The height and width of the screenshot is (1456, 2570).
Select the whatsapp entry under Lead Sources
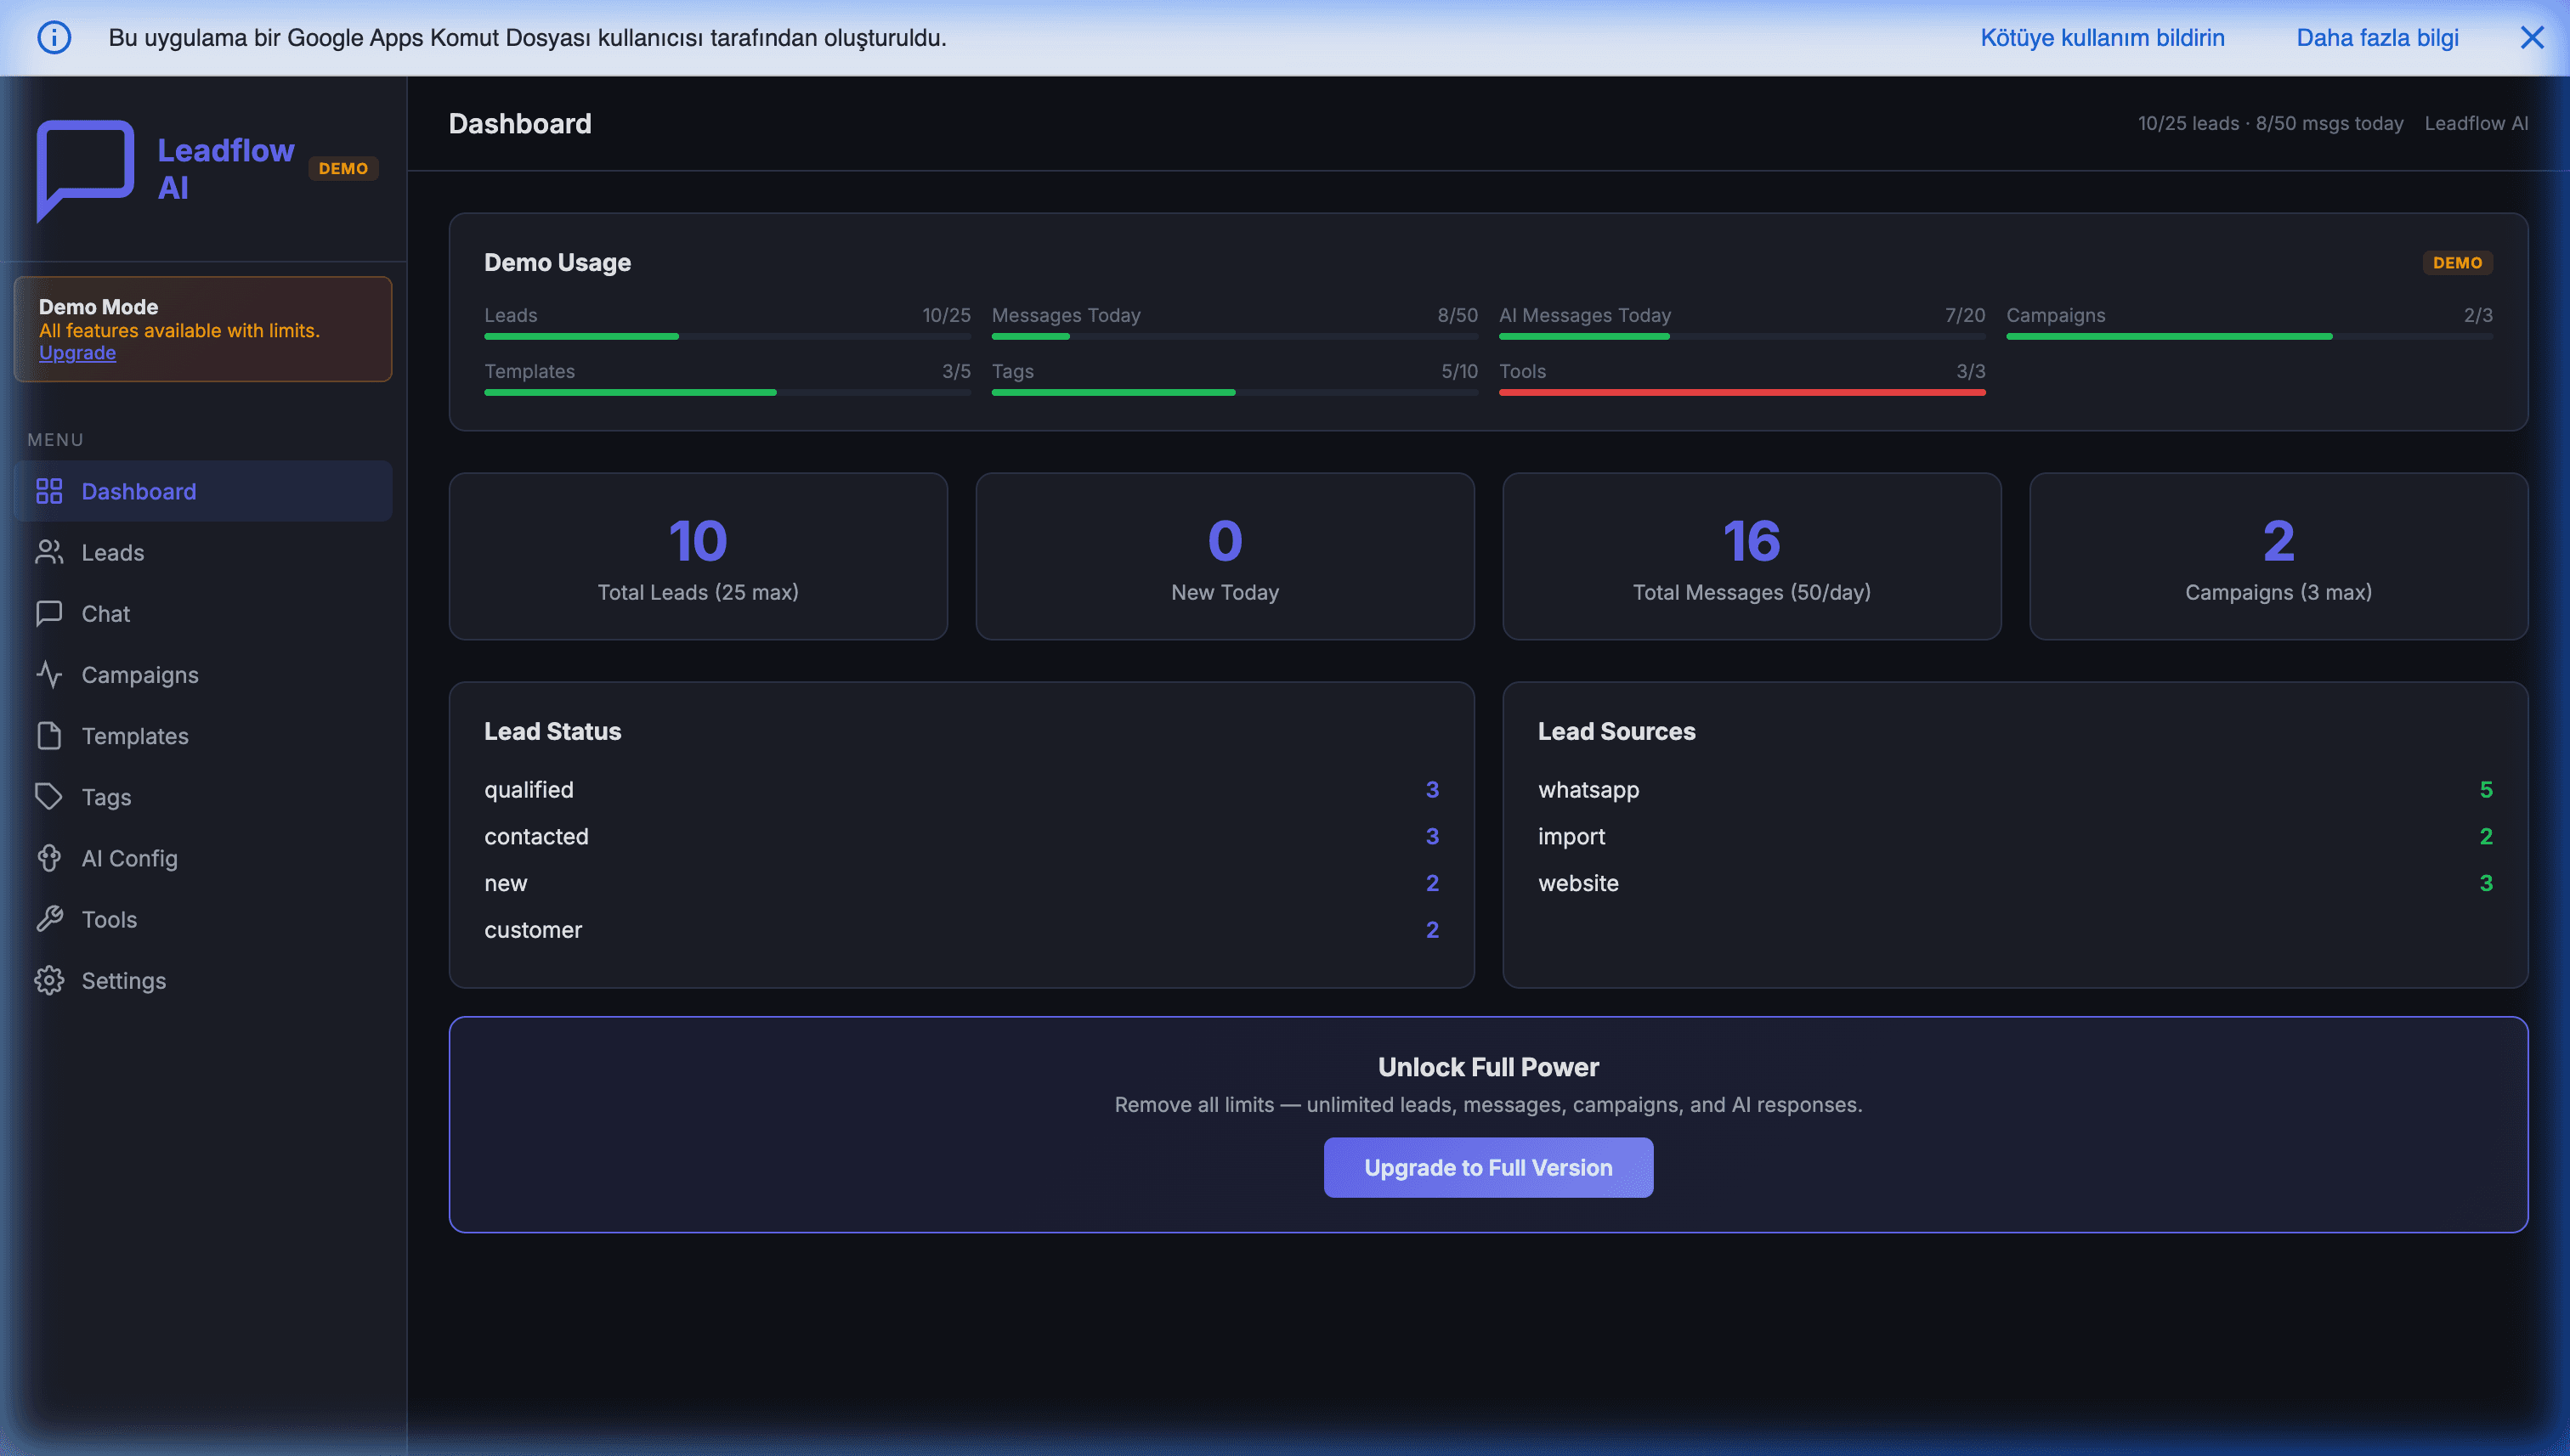(1588, 789)
